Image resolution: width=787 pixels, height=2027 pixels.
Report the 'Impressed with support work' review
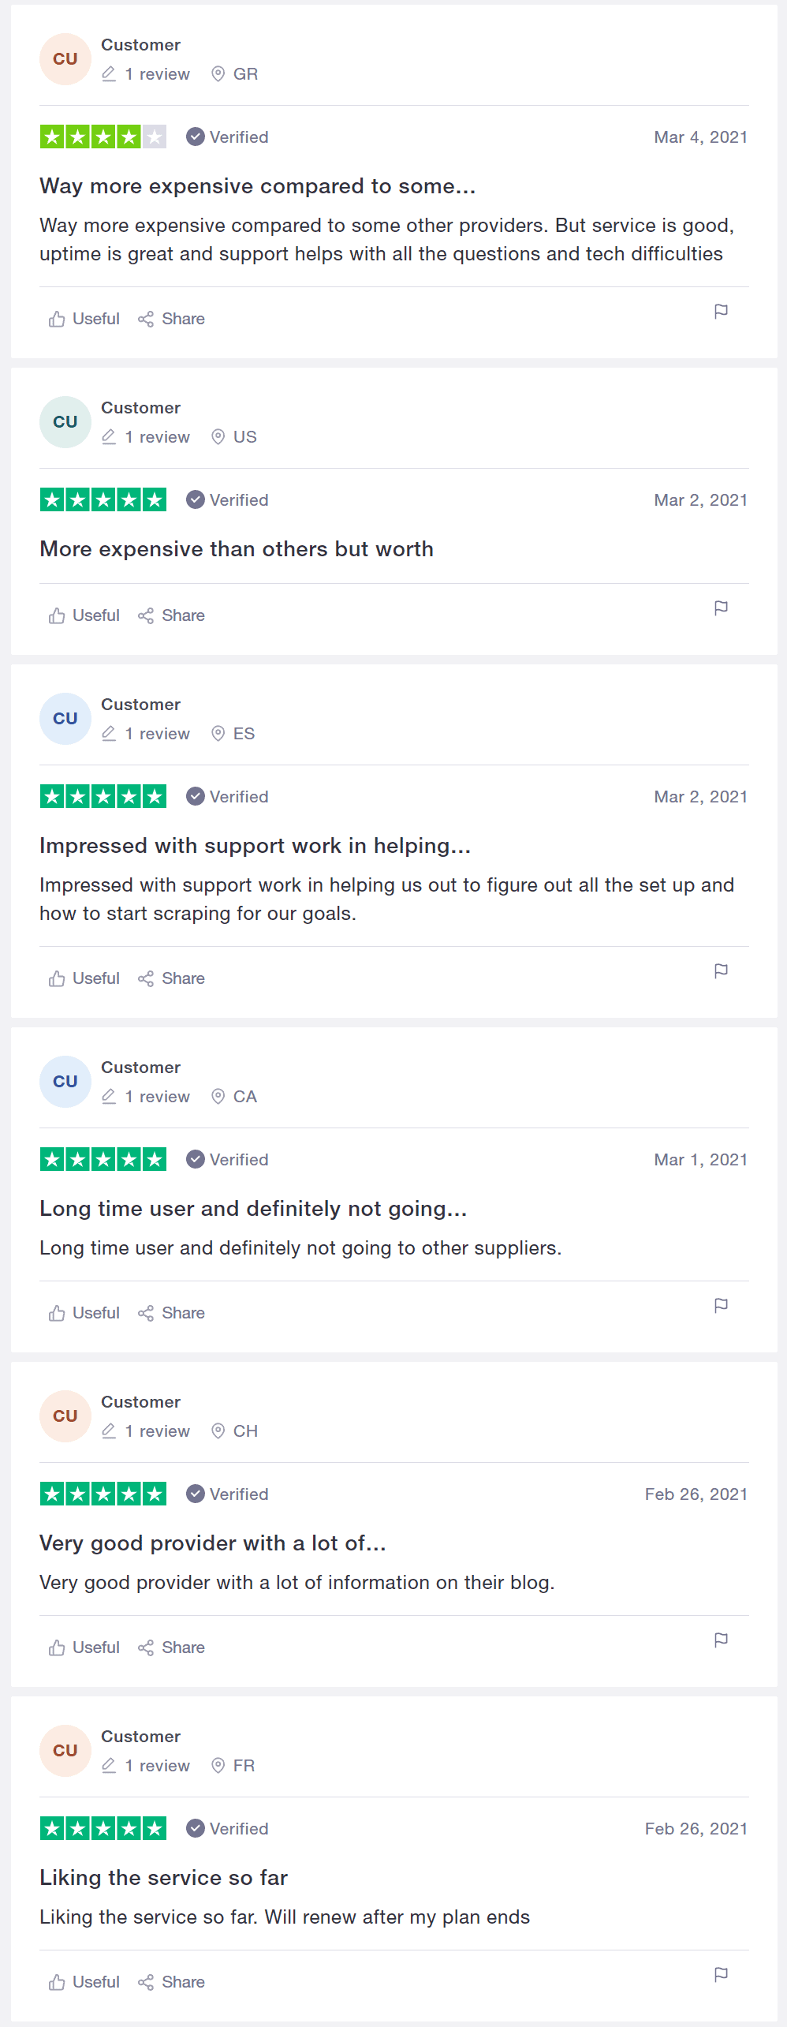point(721,971)
